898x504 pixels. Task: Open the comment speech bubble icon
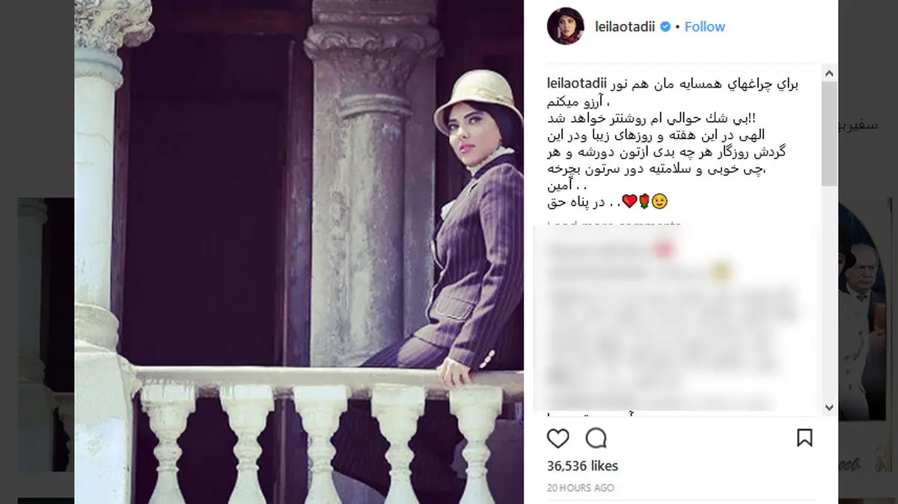click(596, 438)
